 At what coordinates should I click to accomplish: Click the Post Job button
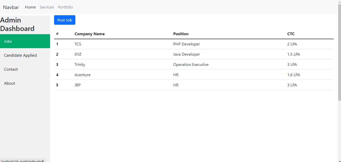pos(65,20)
